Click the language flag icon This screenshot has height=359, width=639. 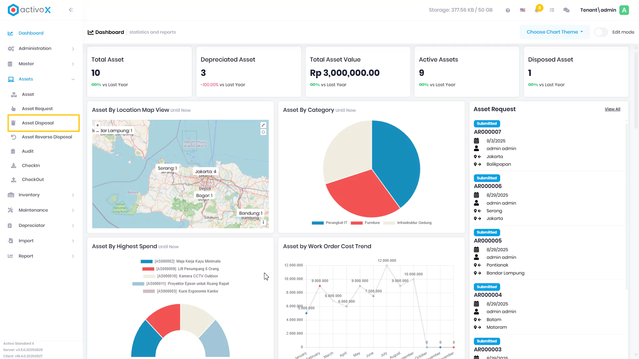tap(523, 10)
